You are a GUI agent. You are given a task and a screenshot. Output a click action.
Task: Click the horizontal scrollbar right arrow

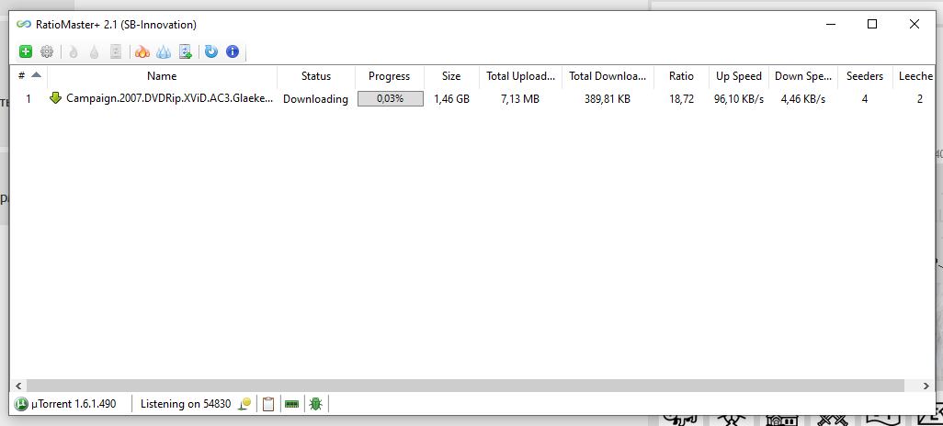(926, 386)
